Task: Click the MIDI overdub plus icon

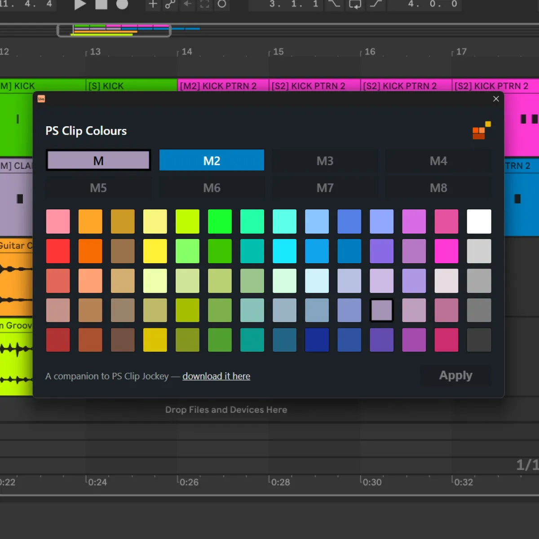Action: click(x=153, y=4)
